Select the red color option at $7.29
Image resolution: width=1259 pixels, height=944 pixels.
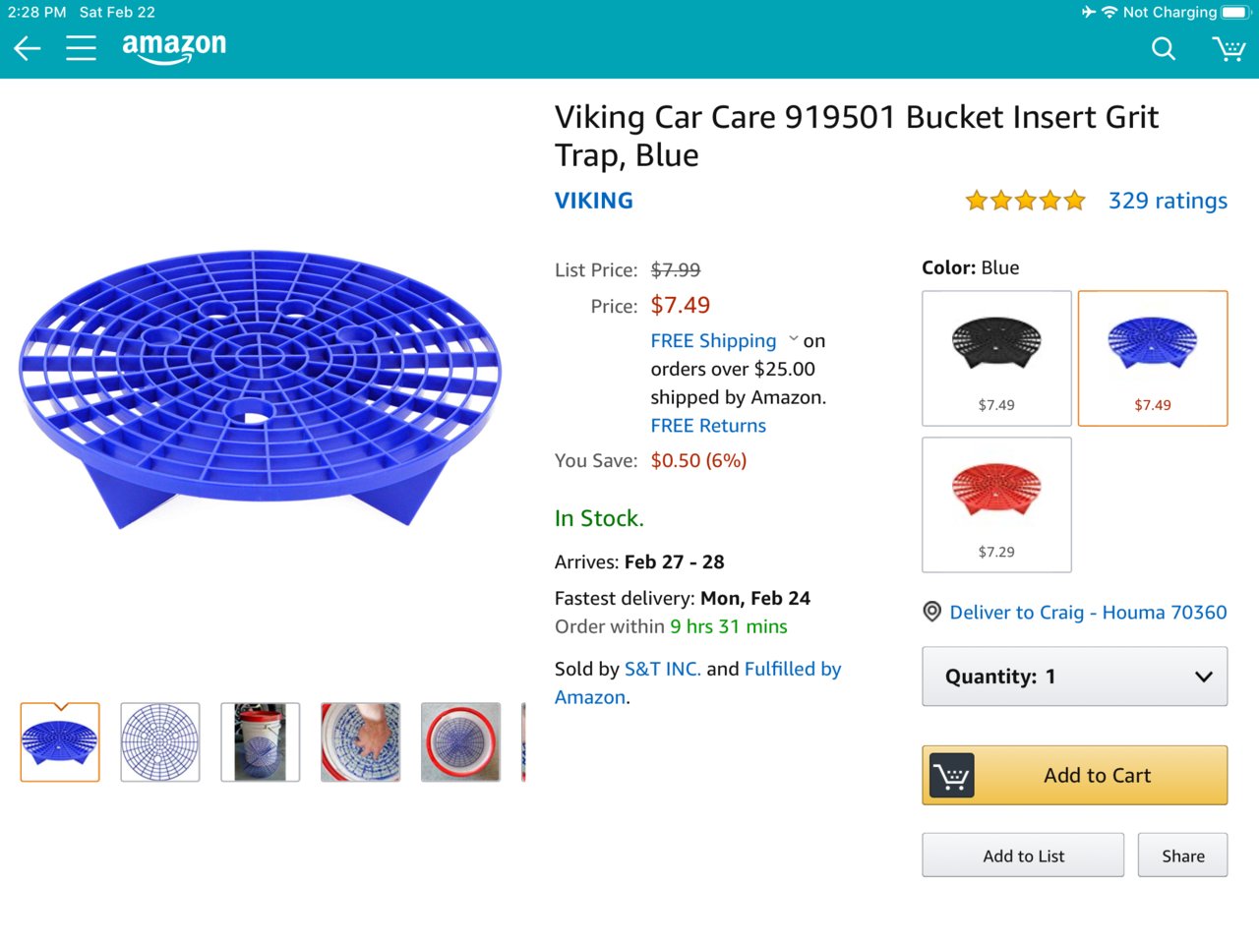point(996,504)
